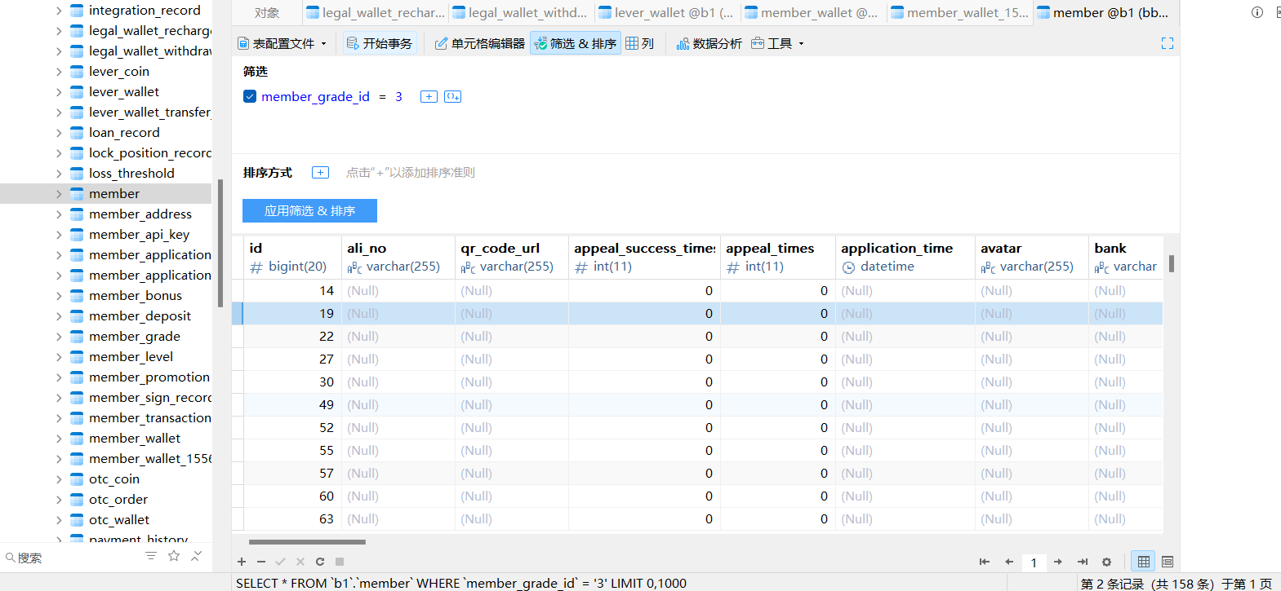Go to the previous page of records
Viewport: 1281px width, 591px height.
pos(1009,562)
